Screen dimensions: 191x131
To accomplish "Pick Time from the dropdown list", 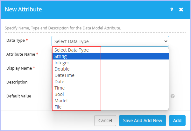I will 110,88.
